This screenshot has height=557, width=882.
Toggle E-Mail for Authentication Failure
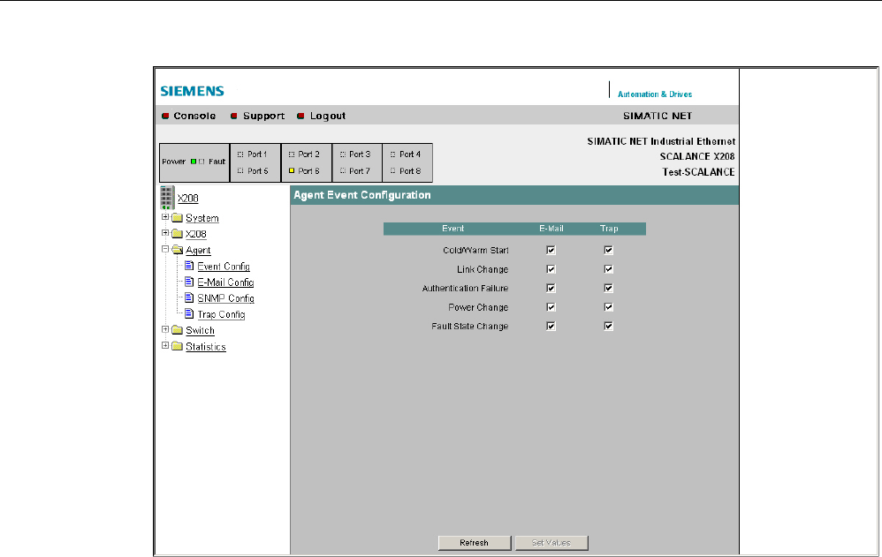(551, 289)
